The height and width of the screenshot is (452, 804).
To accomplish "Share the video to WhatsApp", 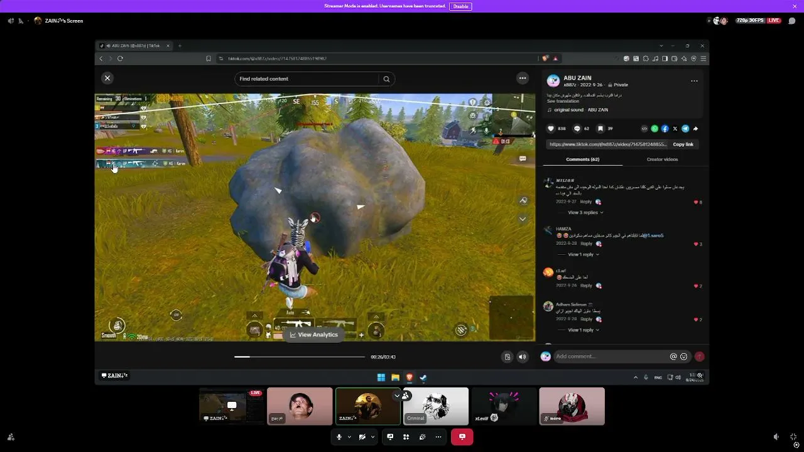I will (x=655, y=129).
